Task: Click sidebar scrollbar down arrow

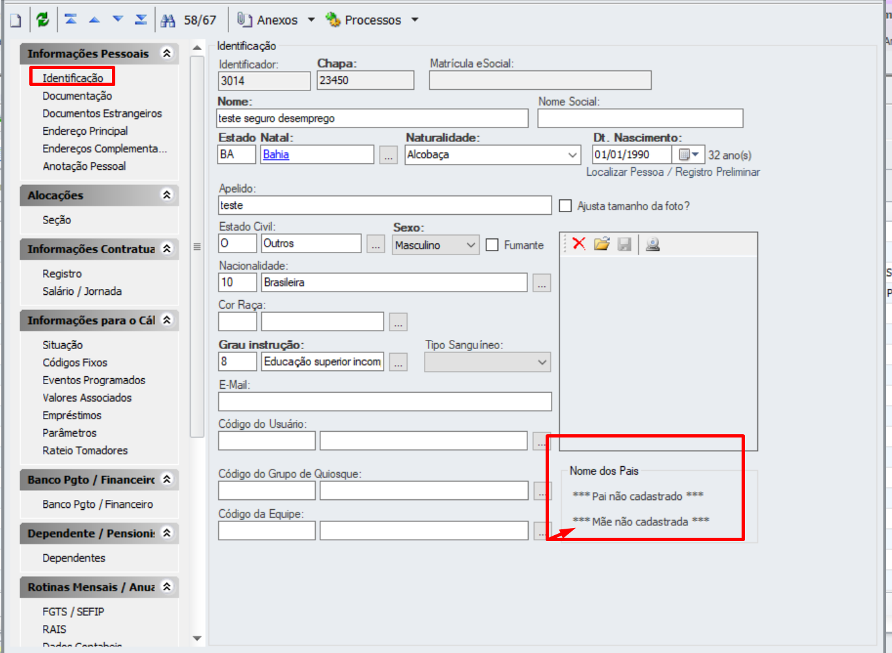Action: [197, 639]
